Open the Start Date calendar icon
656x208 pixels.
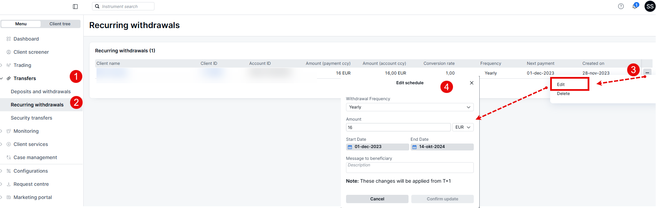point(350,147)
